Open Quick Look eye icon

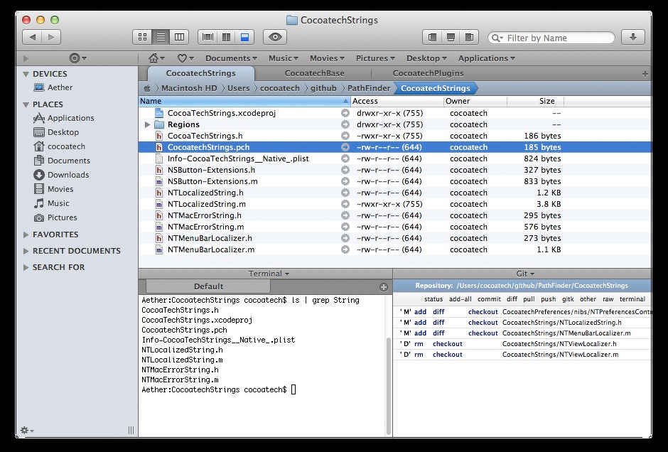point(275,37)
